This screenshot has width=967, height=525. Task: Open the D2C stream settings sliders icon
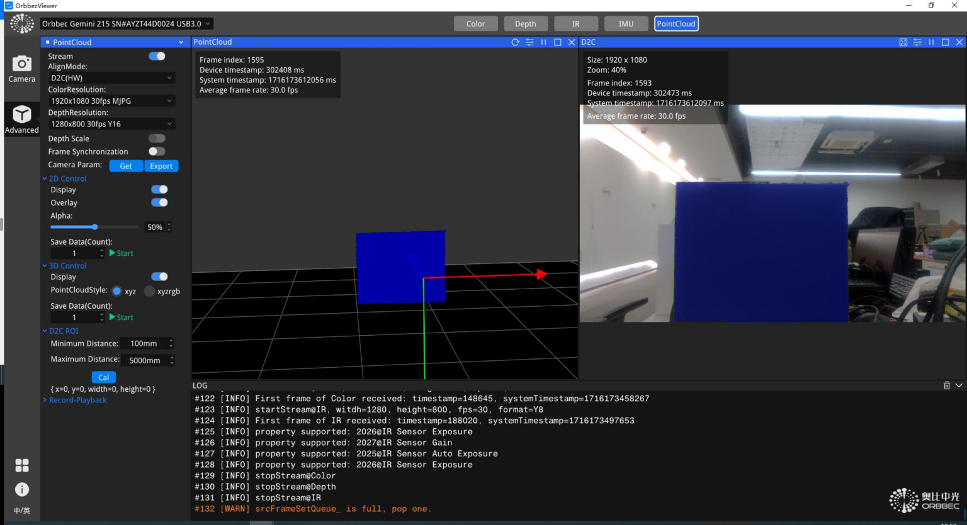click(x=917, y=42)
